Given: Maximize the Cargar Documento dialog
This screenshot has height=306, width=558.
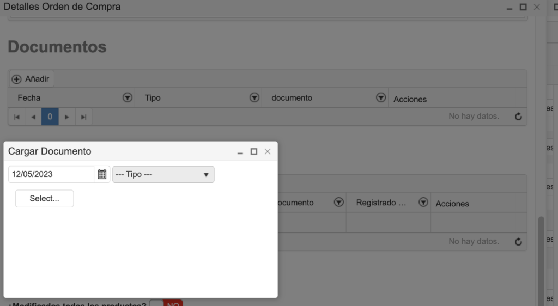Looking at the screenshot, I should point(254,151).
